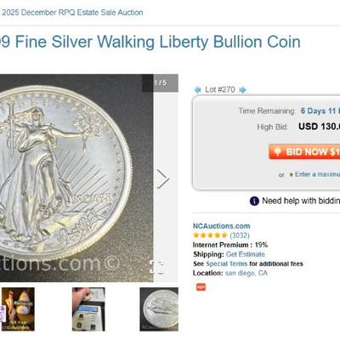Open the RPQ Estate Sale Auction breadcrumb
This screenshot has width=340, height=340.
(72, 13)
